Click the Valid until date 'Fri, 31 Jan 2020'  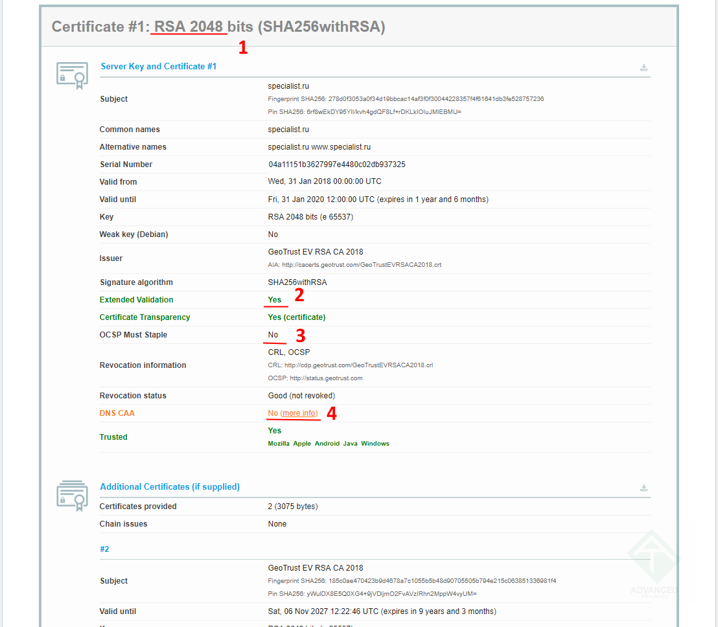(x=378, y=199)
